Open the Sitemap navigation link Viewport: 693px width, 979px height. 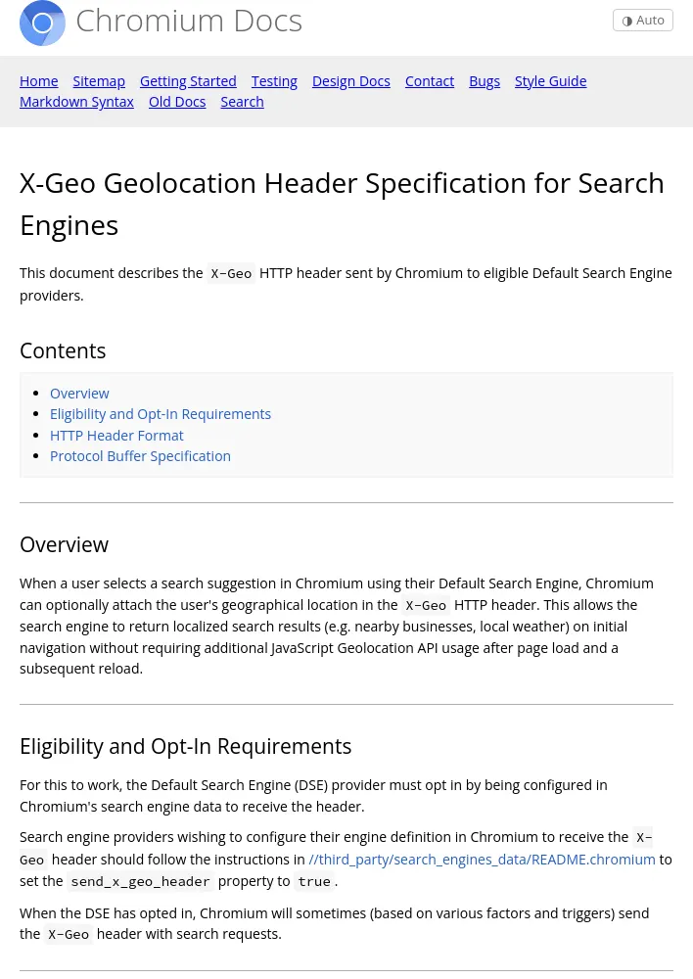99,81
